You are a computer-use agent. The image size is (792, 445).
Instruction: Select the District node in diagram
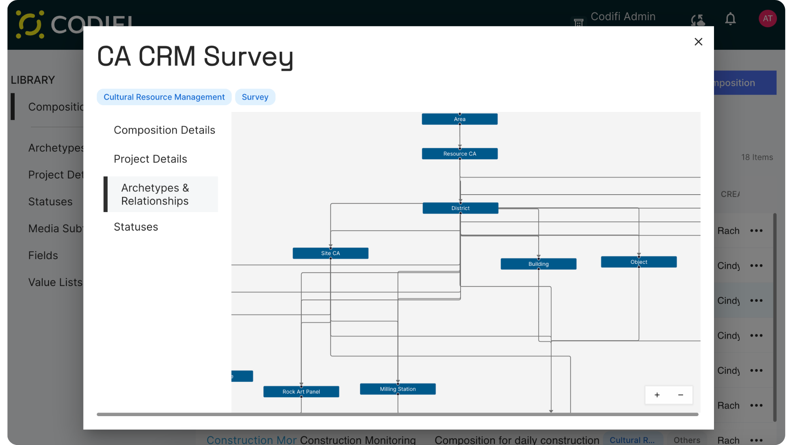[460, 208]
